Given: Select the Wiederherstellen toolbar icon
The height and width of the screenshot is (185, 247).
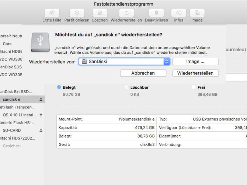Looking at the screenshot, I should click(x=126, y=13).
